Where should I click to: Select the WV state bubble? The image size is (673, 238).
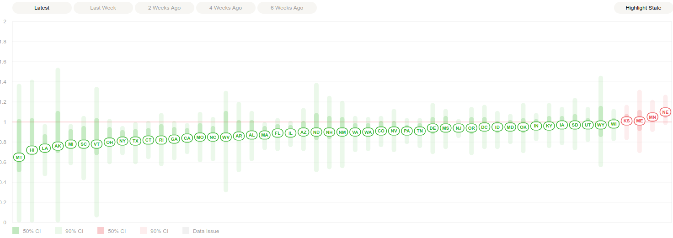click(226, 137)
